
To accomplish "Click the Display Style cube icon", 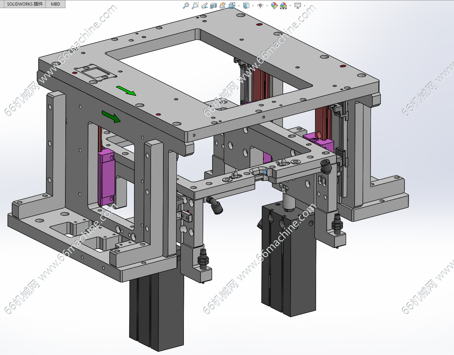I will click(x=246, y=6).
